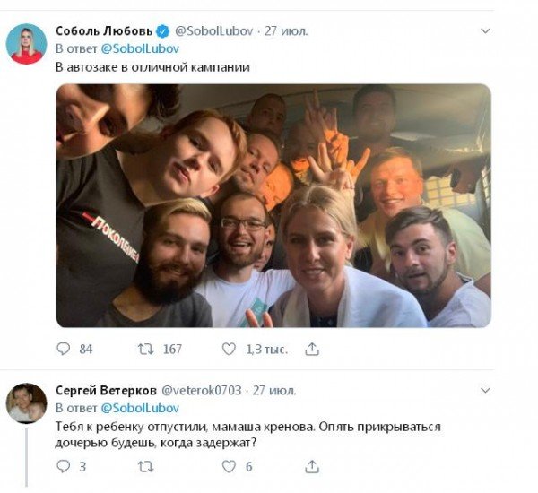Click the 27 июл. timestamp on the reply
The image size is (538, 493).
pyautogui.click(x=274, y=391)
